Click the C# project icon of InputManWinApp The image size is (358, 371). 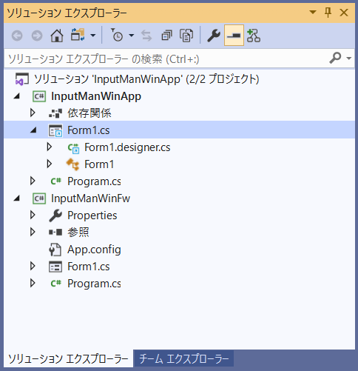pyautogui.click(x=39, y=96)
